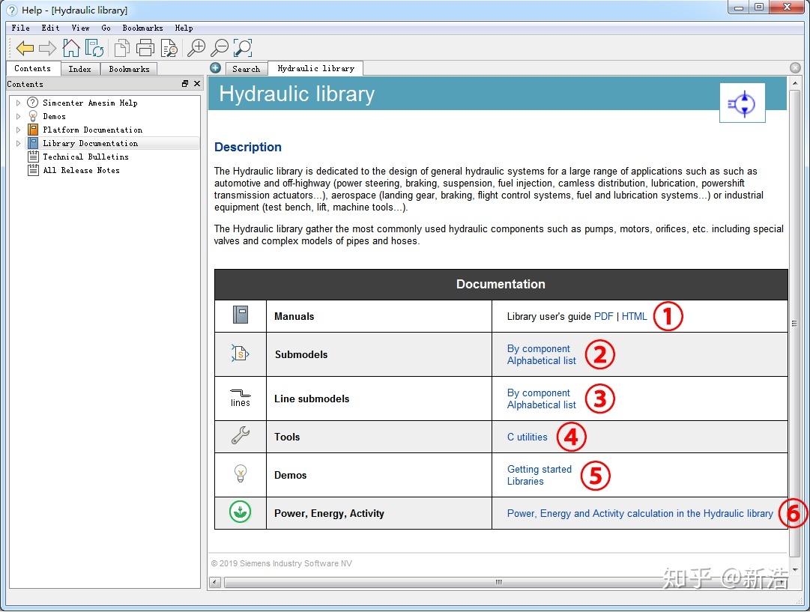
Task: Click the vertical scrollbar thumb
Action: coord(795,324)
